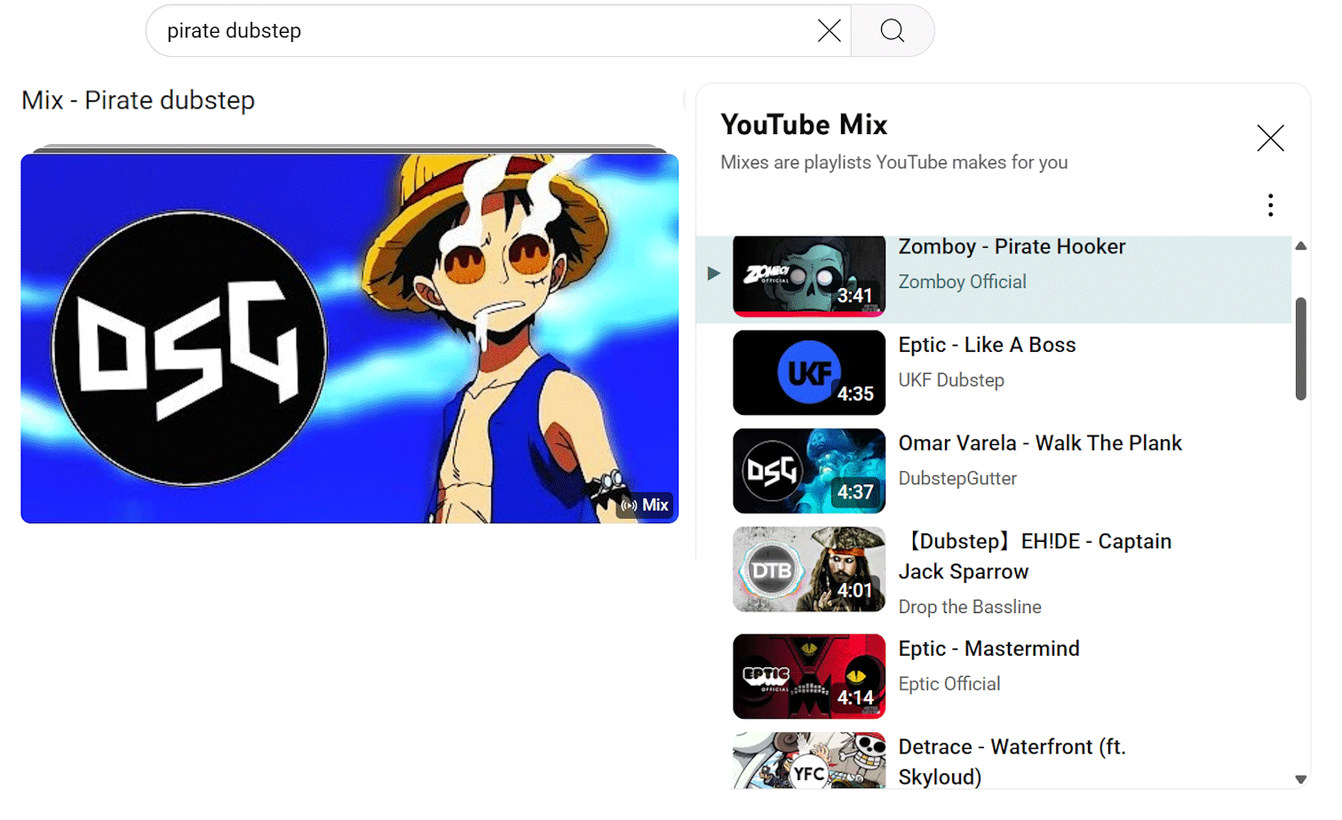Click the playlist scrollbar thumb

(x=1300, y=349)
